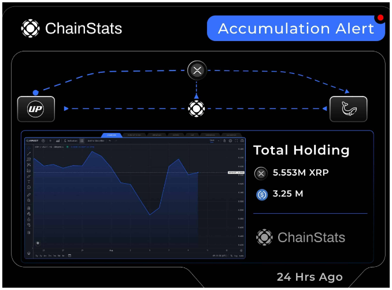Select the text tool in chart sidebar
392x290 pixels.
(29, 181)
